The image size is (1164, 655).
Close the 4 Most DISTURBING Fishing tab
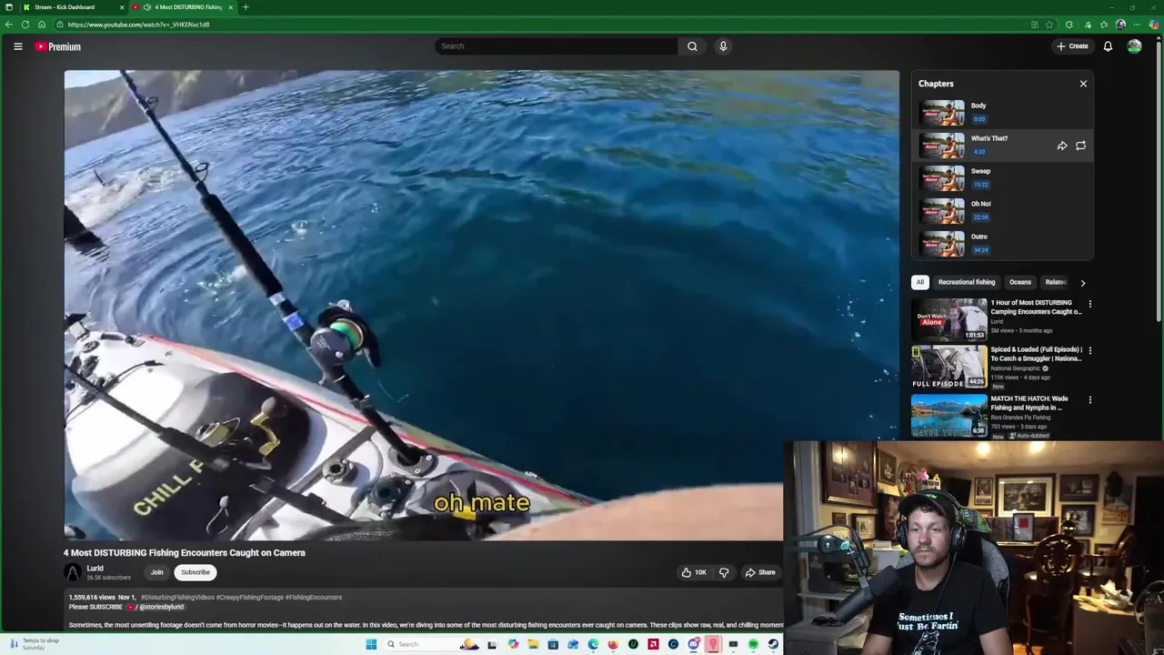(230, 7)
